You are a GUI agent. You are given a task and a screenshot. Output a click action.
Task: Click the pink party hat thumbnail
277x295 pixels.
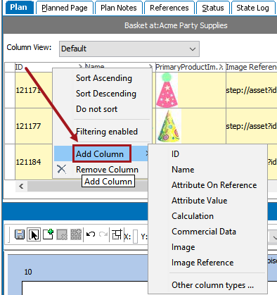tap(167, 90)
